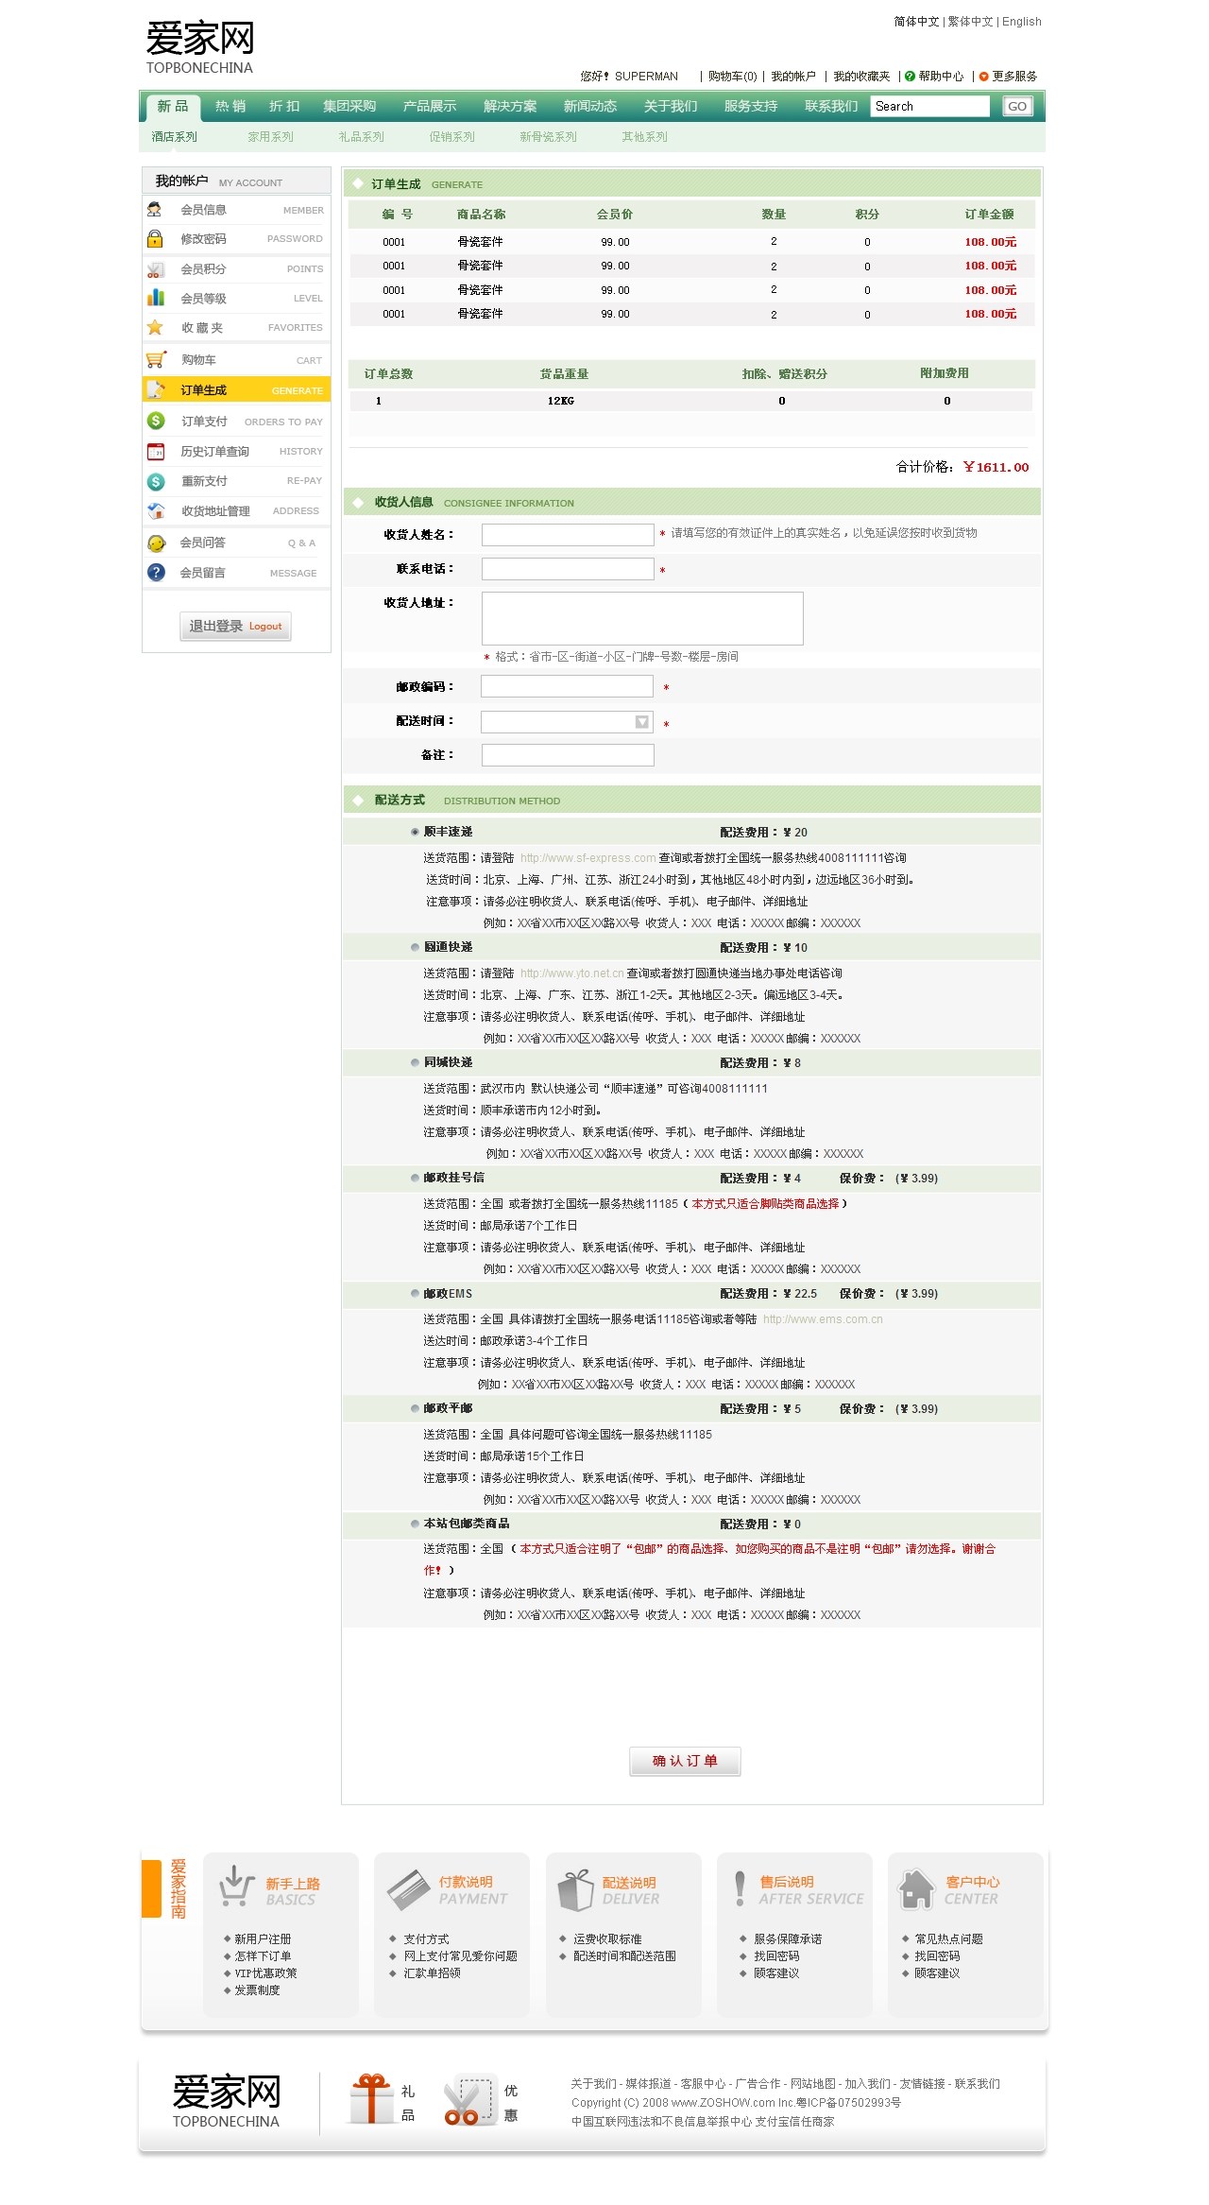Click the 更多服务 orange icon
The height and width of the screenshot is (2205, 1209).
coord(983,77)
